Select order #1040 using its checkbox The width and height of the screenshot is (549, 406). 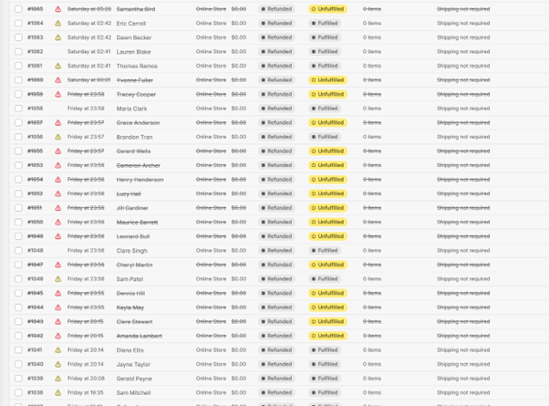[18, 364]
